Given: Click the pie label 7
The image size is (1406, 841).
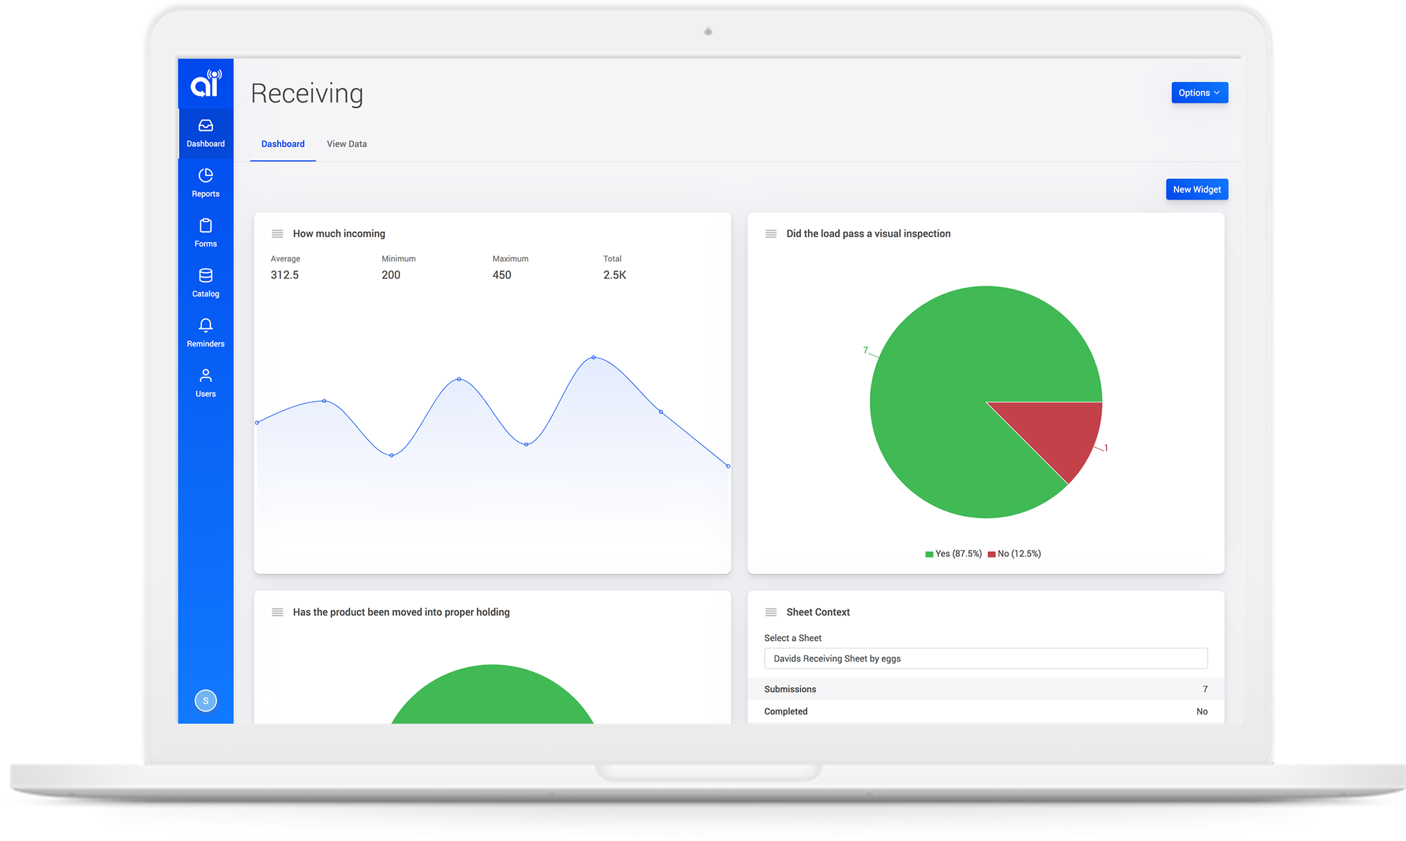Looking at the screenshot, I should pos(865,350).
